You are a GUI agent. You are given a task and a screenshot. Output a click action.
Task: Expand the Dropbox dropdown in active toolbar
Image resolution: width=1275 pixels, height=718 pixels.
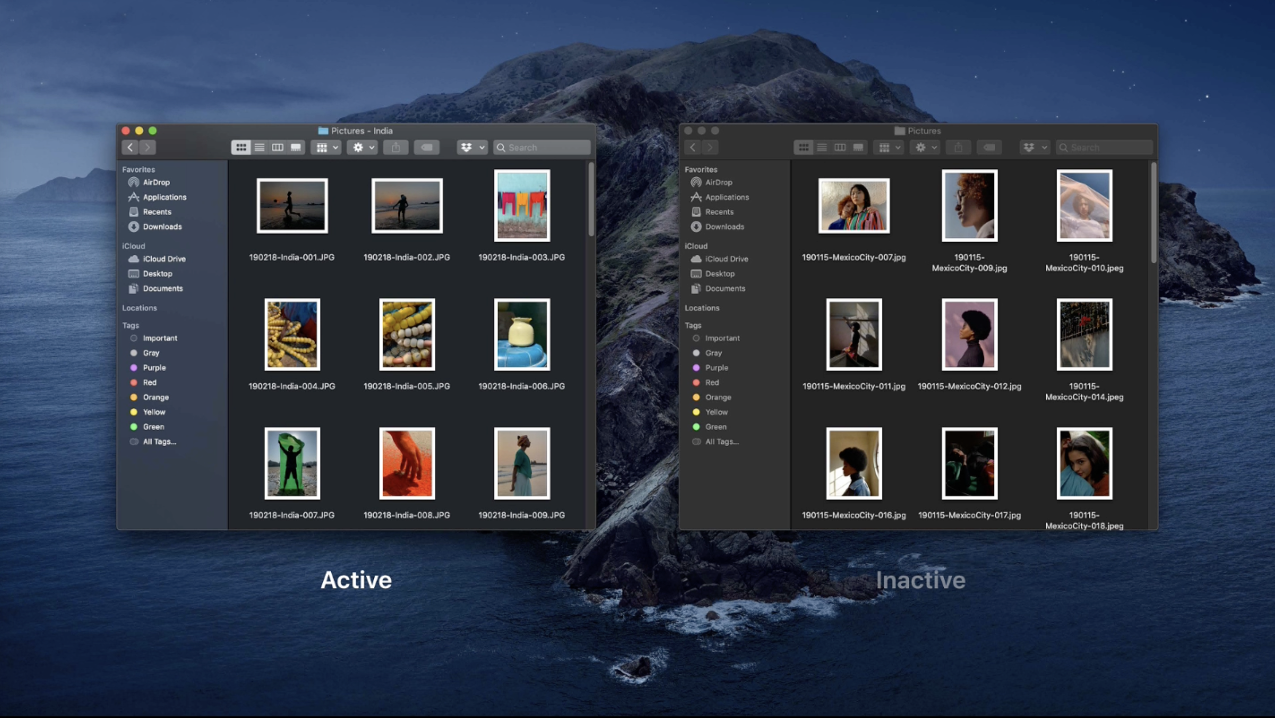tap(471, 147)
